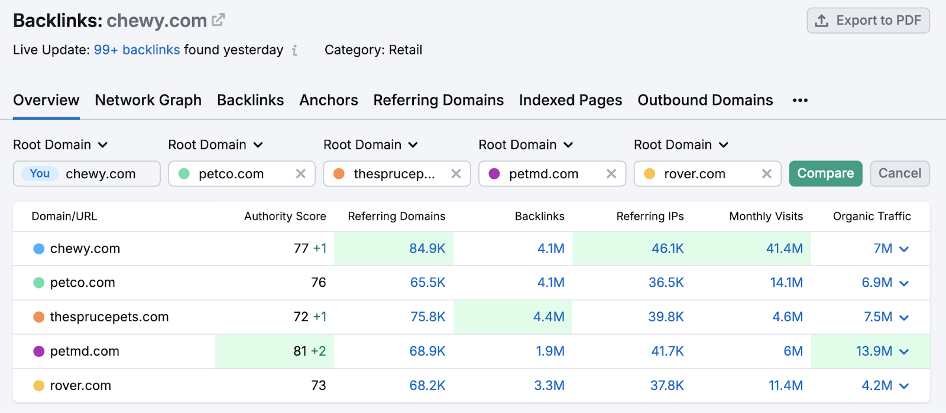Expand organic traffic chevron for petmd.com
Image resolution: width=946 pixels, height=413 pixels.
point(904,352)
